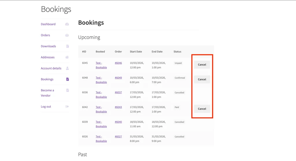Click the Become a Vendor page icon

pos(67,90)
